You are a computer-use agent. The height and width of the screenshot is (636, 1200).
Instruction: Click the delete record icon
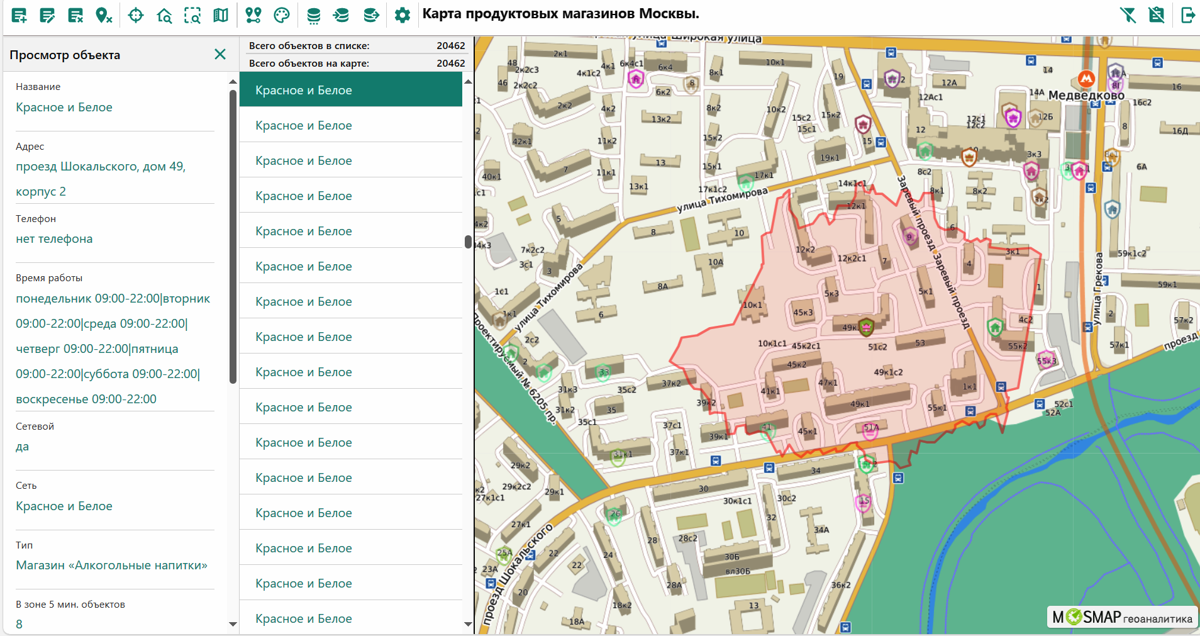point(75,16)
